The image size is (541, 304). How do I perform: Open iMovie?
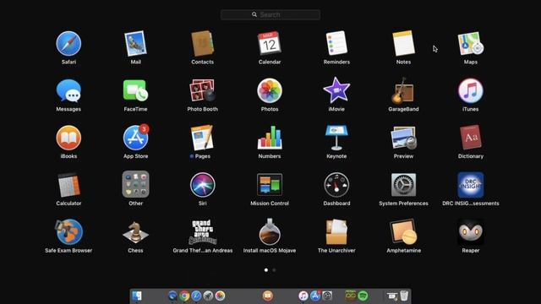click(336, 91)
